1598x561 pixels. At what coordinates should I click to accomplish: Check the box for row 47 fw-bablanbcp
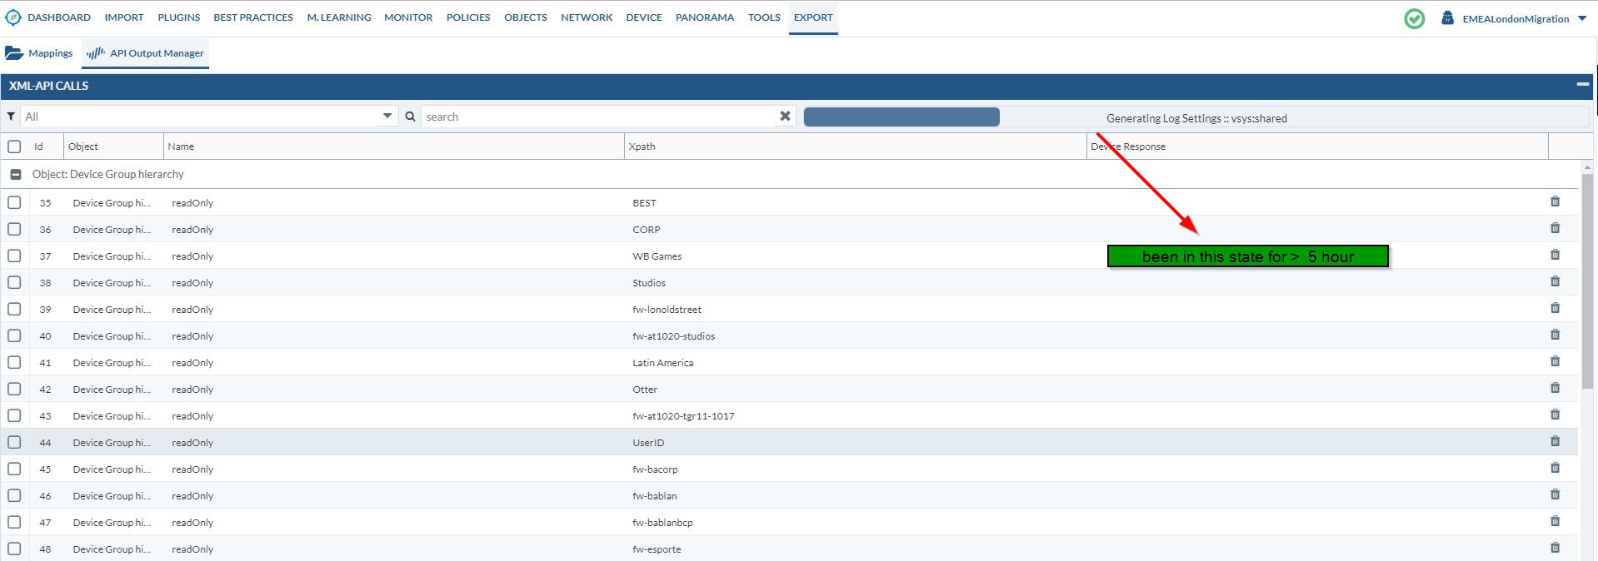click(14, 522)
